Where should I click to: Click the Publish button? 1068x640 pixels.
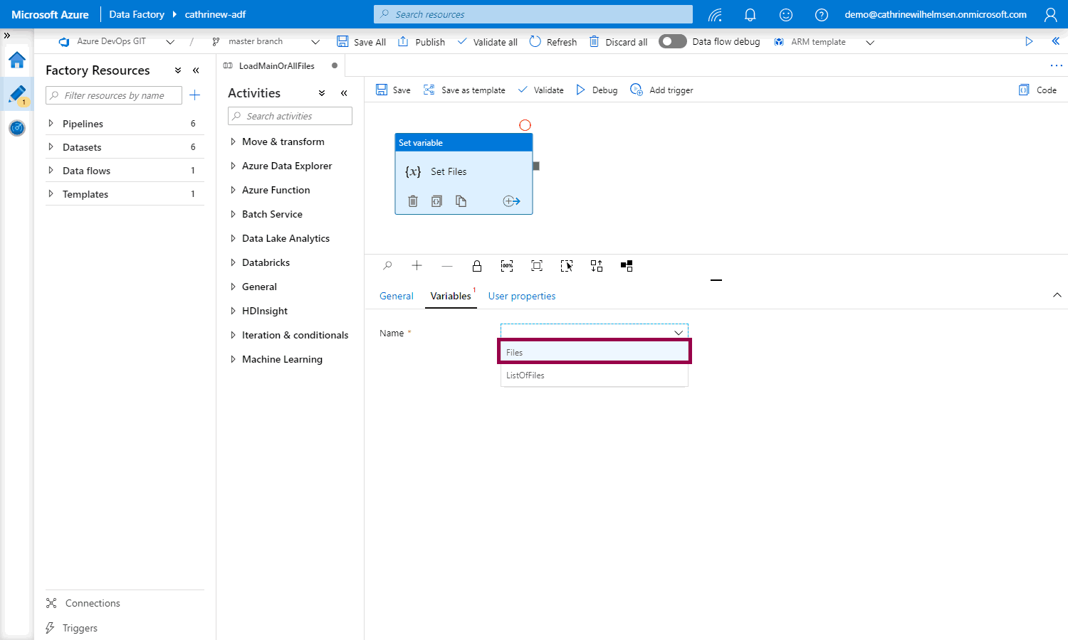(x=422, y=42)
